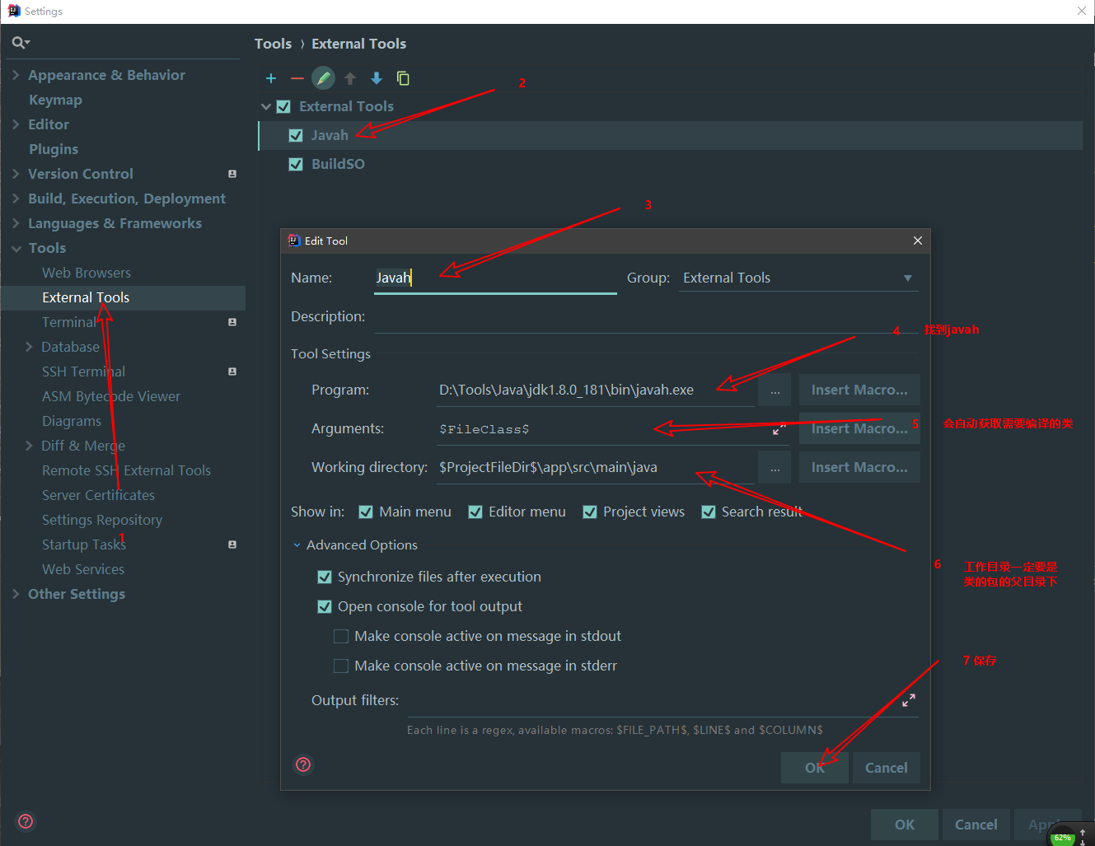Screen dimensions: 1095x846
Task: Click OK in the Settings window
Action: (x=905, y=825)
